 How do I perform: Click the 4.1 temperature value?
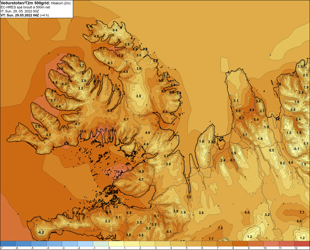click(169, 232)
